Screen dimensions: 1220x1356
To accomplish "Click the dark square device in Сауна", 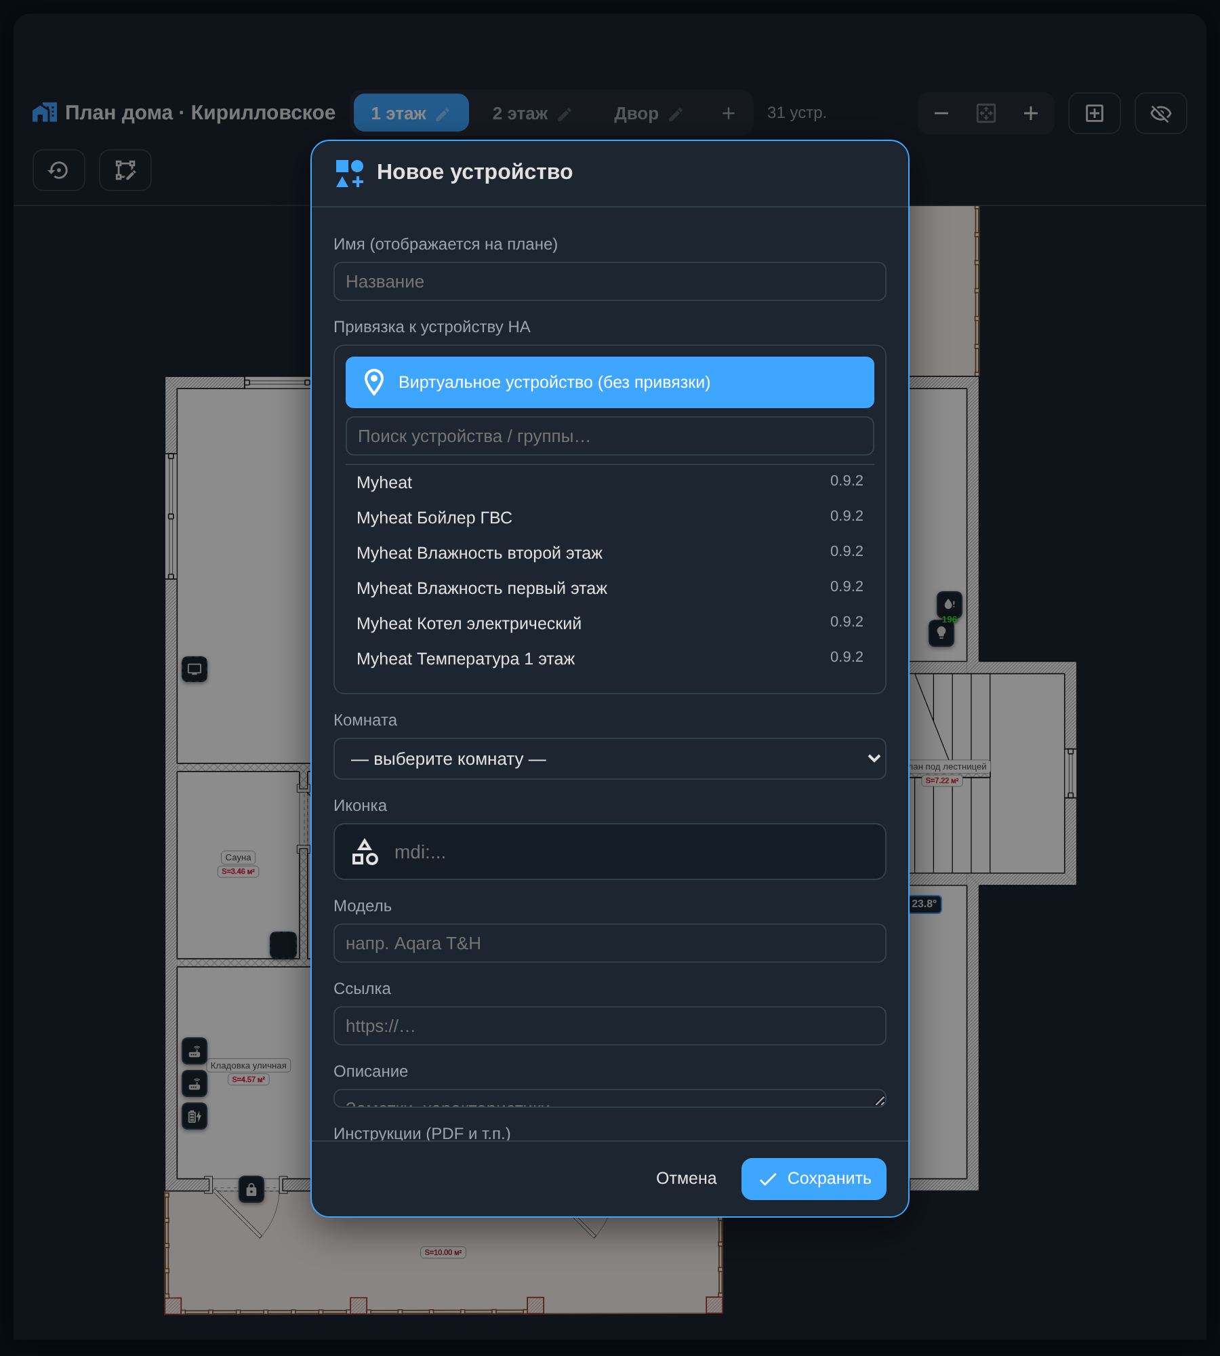I will pyautogui.click(x=283, y=944).
